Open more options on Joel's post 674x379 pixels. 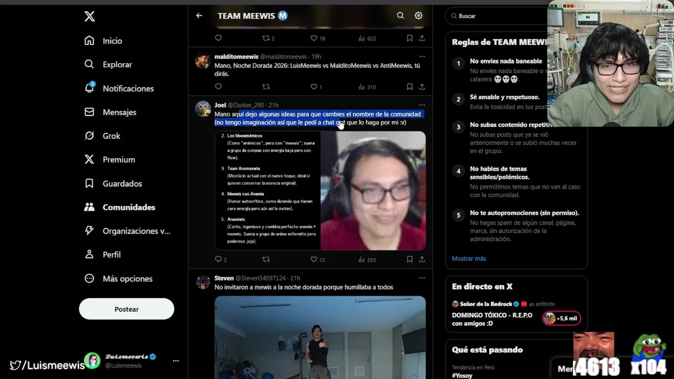[x=422, y=105]
